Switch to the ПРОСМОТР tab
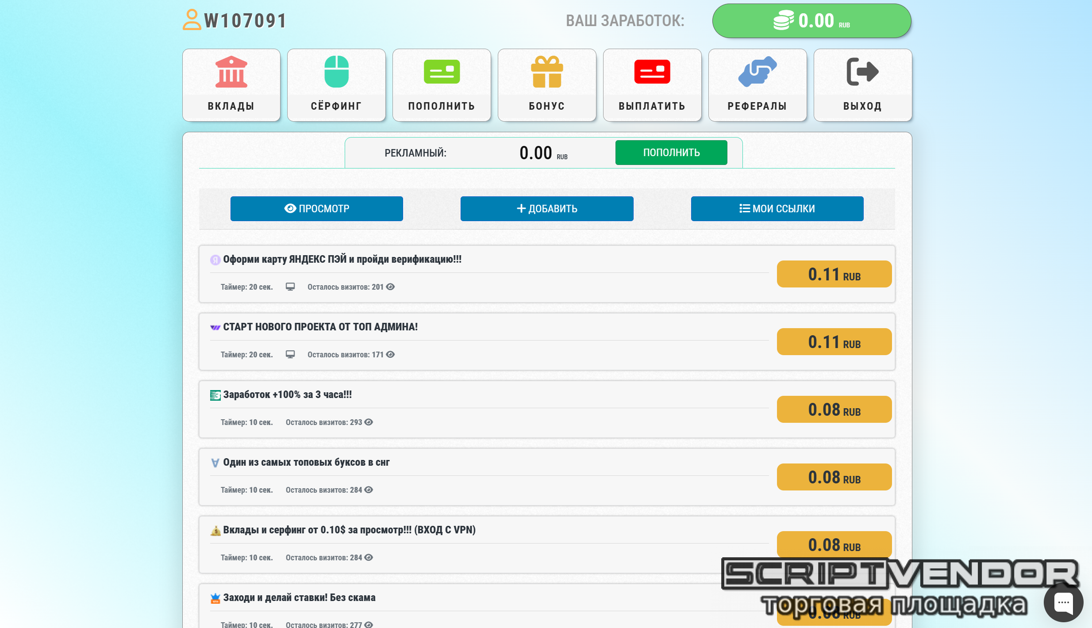This screenshot has height=628, width=1092. 316,209
